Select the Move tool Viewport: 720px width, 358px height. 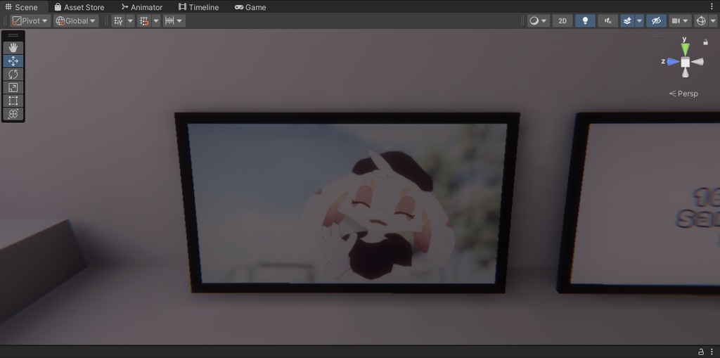coord(13,61)
